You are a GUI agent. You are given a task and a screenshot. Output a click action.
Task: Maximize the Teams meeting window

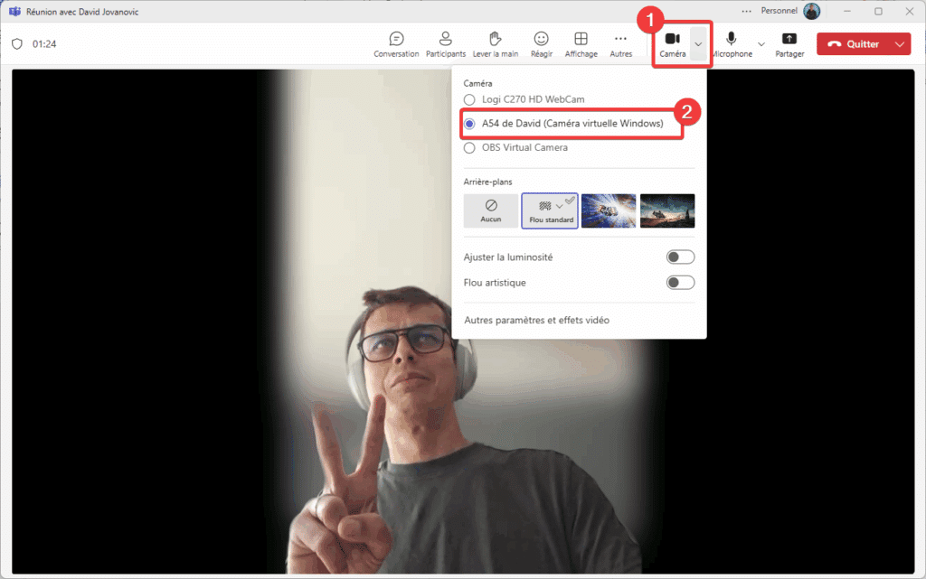point(878,11)
